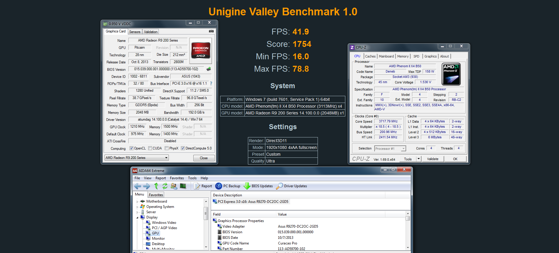Click the Report notepad icon in AIDA64 toolbar
The width and height of the screenshot is (559, 253).
click(x=197, y=186)
